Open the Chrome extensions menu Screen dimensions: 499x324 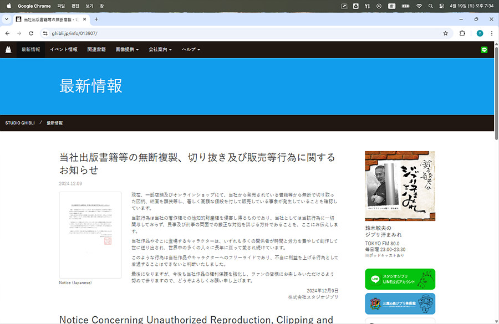pyautogui.click(x=462, y=33)
